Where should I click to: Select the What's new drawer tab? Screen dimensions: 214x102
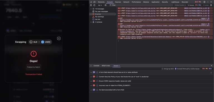pyautogui.click(x=106, y=66)
